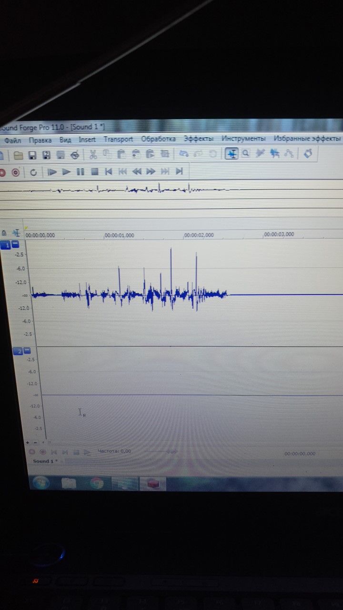Click the Undo arrow icon
Screen dimensions: 343x610
tap(183, 154)
